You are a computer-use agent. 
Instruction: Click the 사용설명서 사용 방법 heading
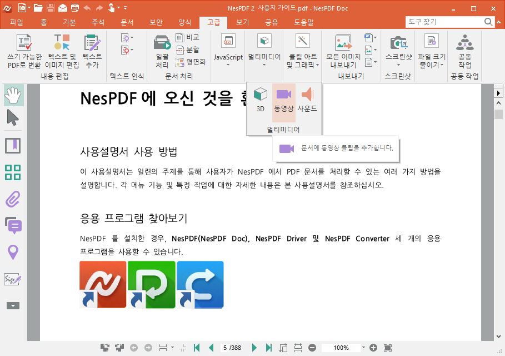[x=128, y=151]
